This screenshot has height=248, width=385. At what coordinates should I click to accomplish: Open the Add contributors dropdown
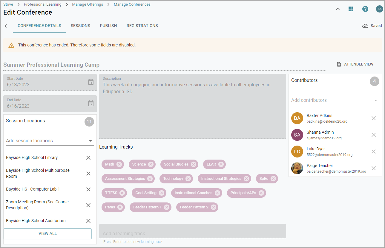point(376,100)
